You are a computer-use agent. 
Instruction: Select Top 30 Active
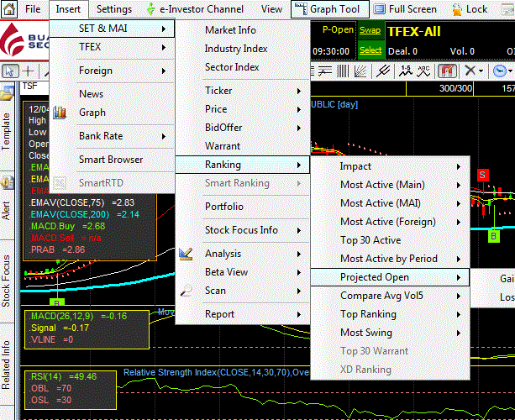pyautogui.click(x=390, y=240)
